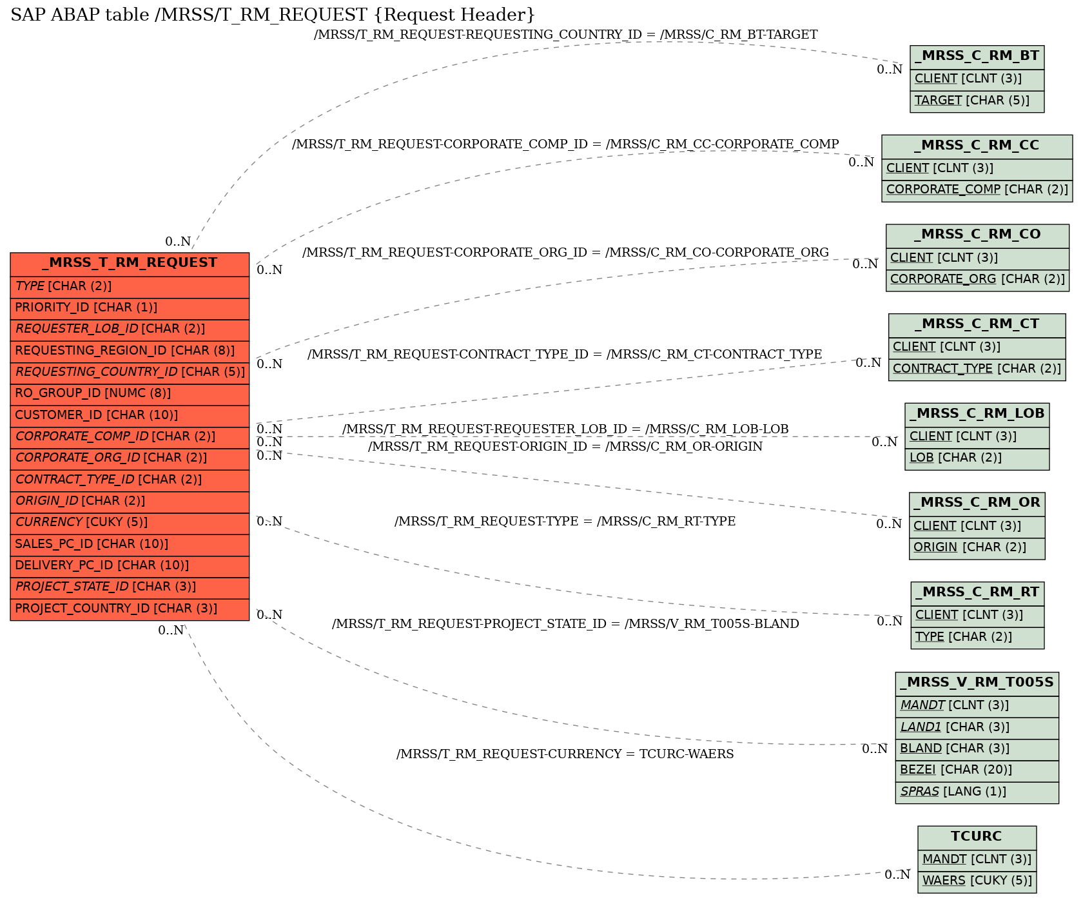This screenshot has height=900, width=1083.
Task: Click the CONTRACT_TYPE_ID relation label
Action: 565,355
